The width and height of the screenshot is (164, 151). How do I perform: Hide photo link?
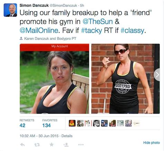click(152, 143)
